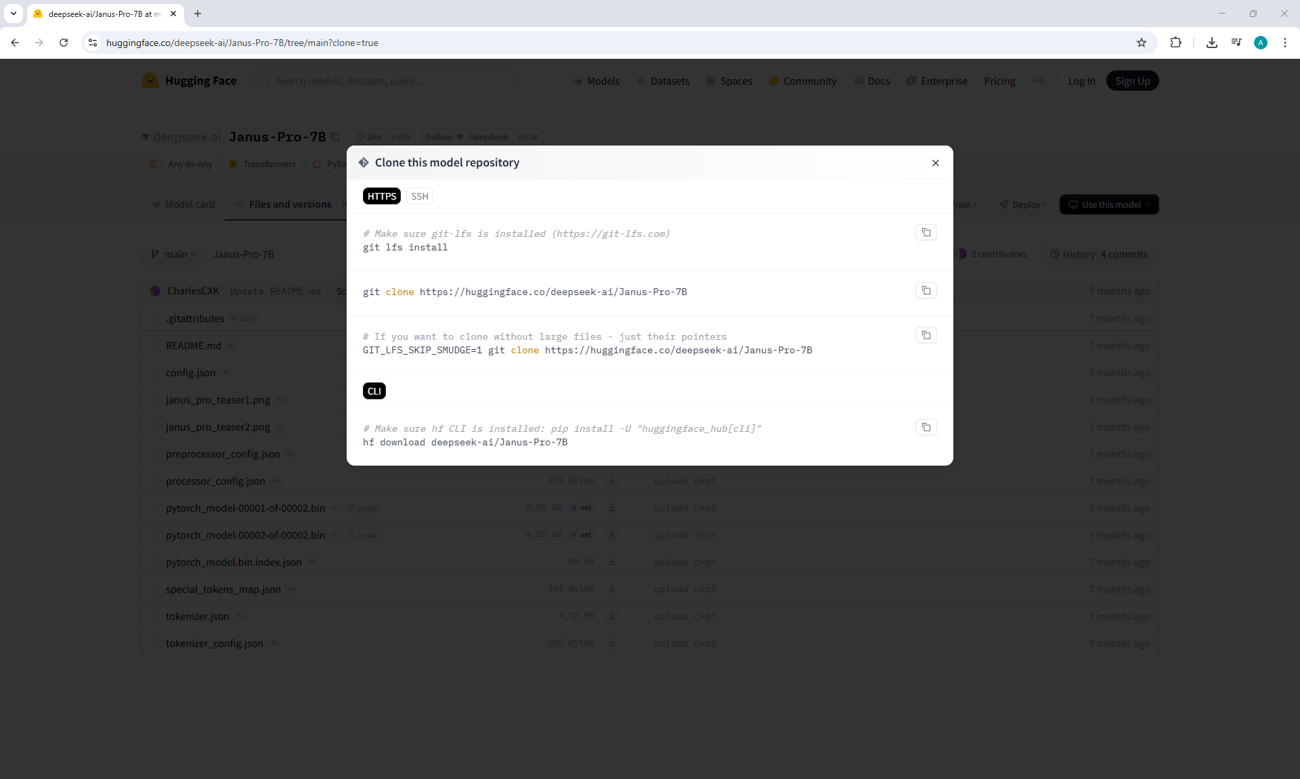This screenshot has width=1300, height=779.
Task: Bookmark this page with star icon
Action: (x=1141, y=43)
